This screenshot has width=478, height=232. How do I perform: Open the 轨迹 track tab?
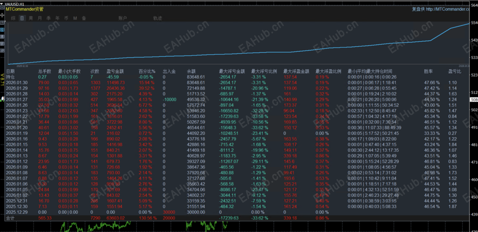[x=157, y=18]
